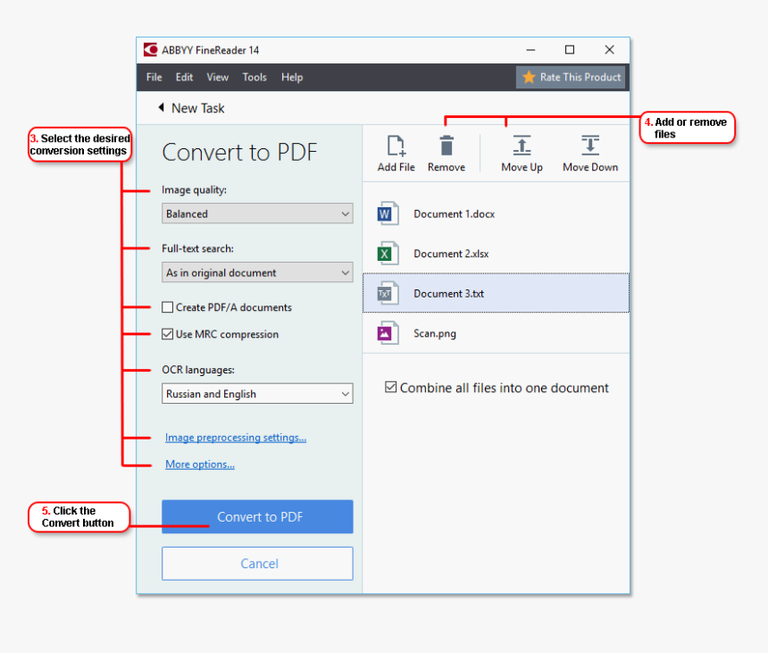Click the Cancel button
The image size is (768, 653).
click(257, 564)
